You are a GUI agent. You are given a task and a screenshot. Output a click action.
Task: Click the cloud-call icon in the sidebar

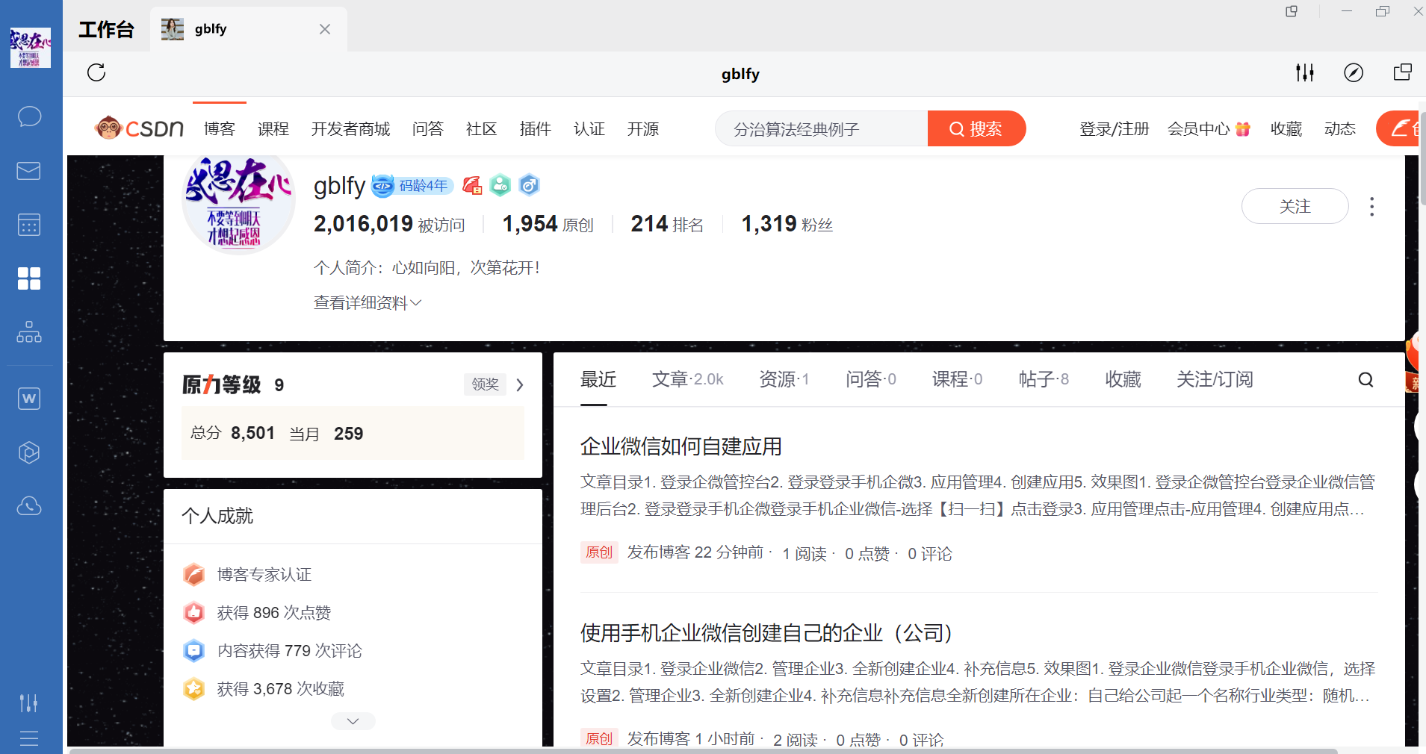28,505
